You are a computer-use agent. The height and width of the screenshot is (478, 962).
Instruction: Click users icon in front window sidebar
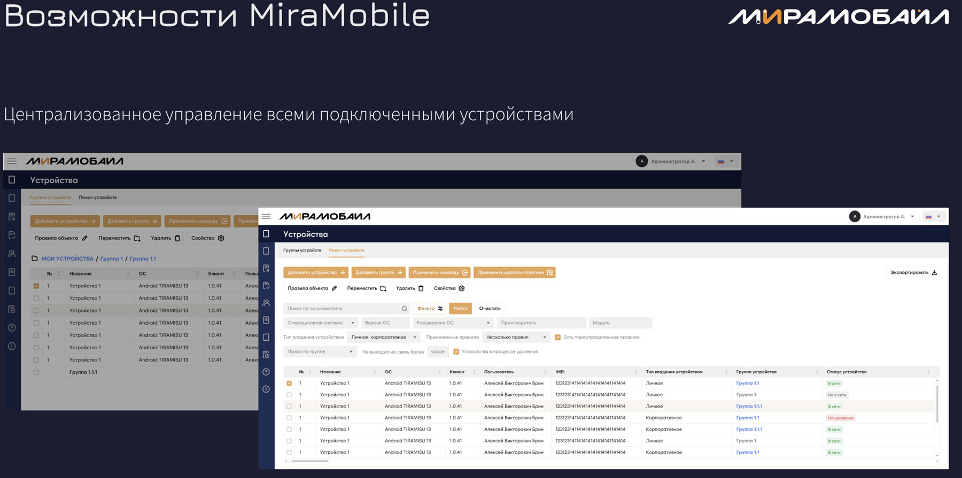point(266,303)
